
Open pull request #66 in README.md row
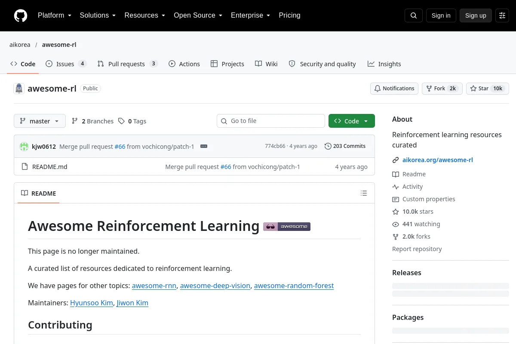click(x=226, y=167)
